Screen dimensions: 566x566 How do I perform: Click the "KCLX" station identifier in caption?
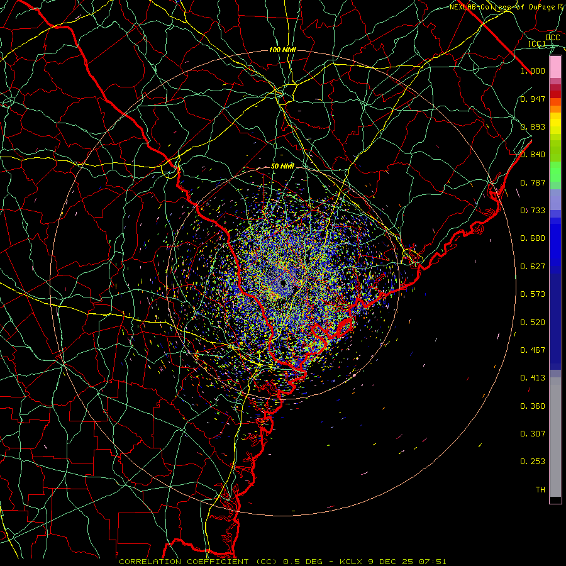pos(352,562)
